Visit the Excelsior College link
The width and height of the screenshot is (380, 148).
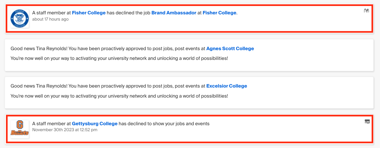(x=227, y=86)
